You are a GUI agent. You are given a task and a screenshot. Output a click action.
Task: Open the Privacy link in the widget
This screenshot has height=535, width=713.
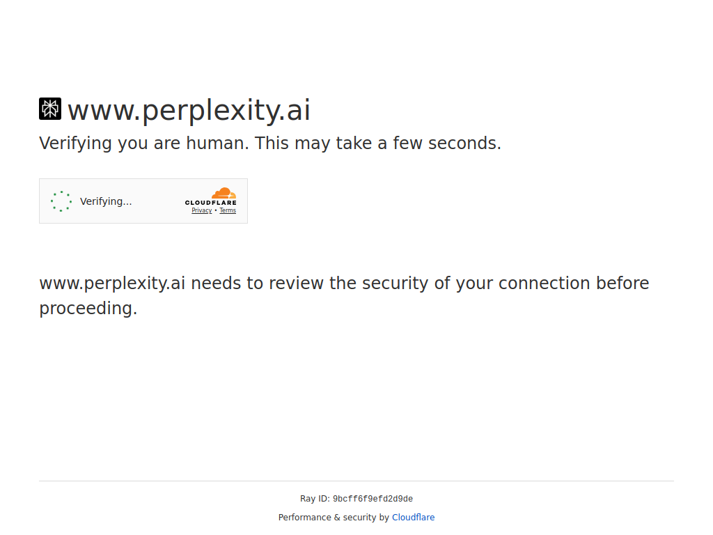[x=202, y=210]
